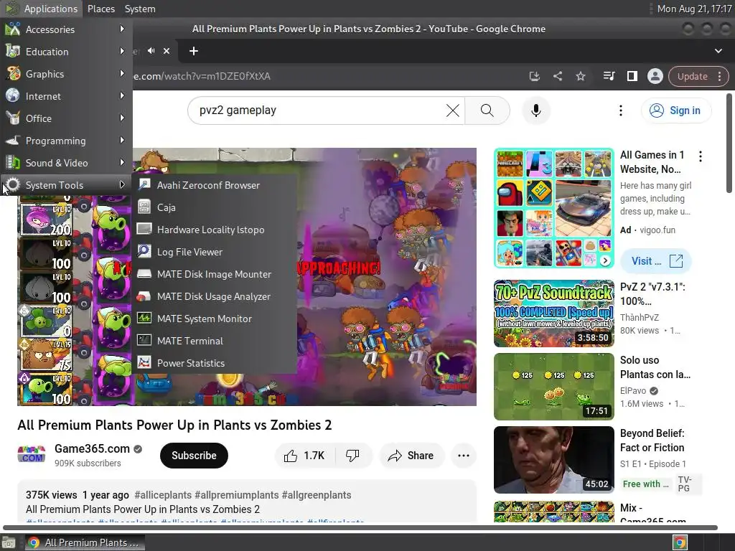Viewport: 735px width, 551px height.
Task: Click the PvZ 2 v7.3.1 video title
Action: (652, 293)
